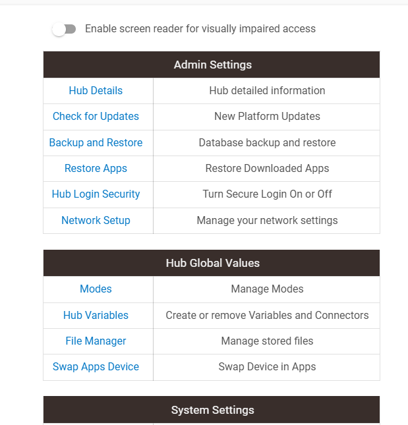Click the 'Manage stored files' description cell
This screenshot has width=408, height=425.
tap(267, 341)
